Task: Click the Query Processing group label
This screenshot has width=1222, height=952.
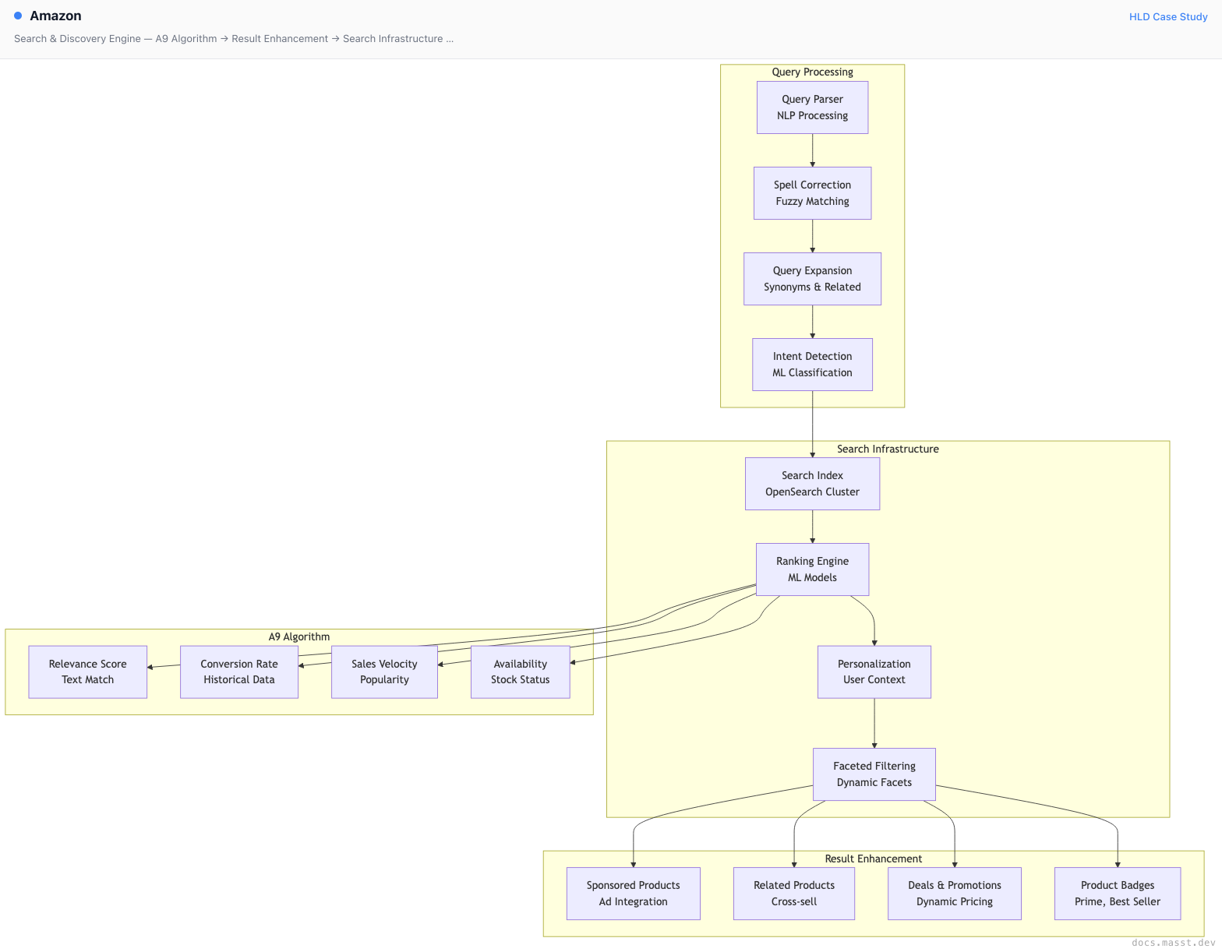Action: point(812,72)
